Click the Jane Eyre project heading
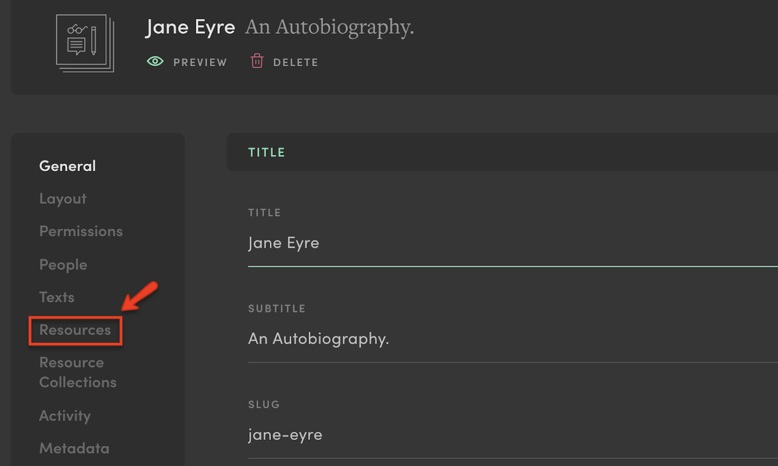Viewport: 778px width, 466px height. (190, 27)
